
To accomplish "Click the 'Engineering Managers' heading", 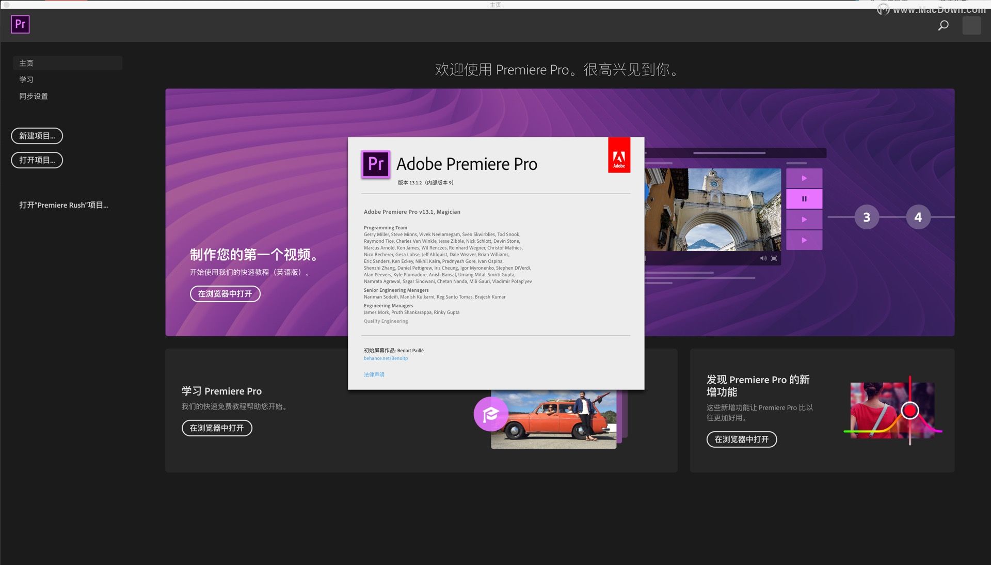I will (388, 306).
